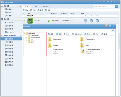Switch to the second tab at the top
121x97 pixels.
point(36,6)
